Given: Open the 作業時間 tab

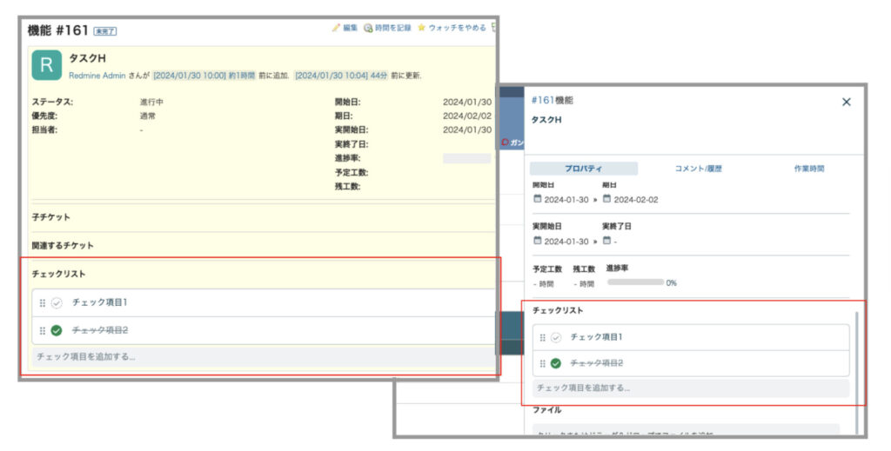Looking at the screenshot, I should tap(809, 169).
